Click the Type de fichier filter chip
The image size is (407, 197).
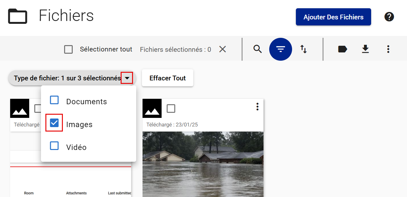pyautogui.click(x=67, y=78)
